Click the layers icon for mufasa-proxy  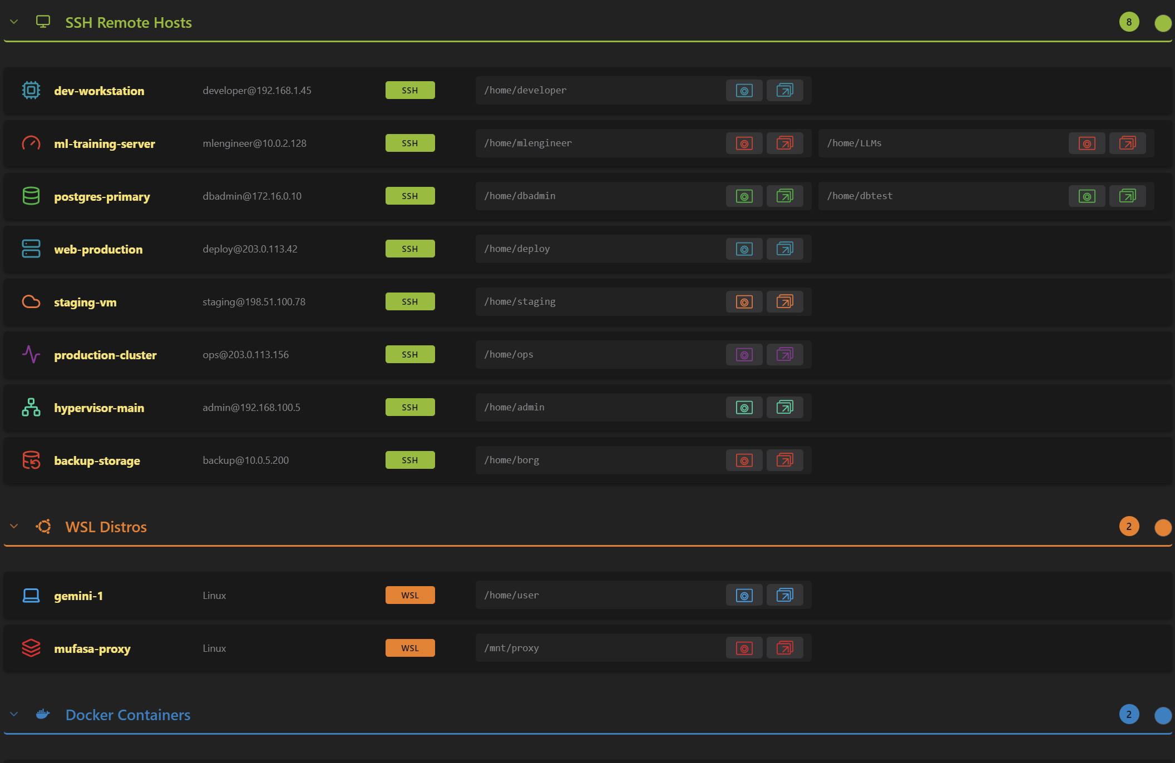tap(31, 648)
